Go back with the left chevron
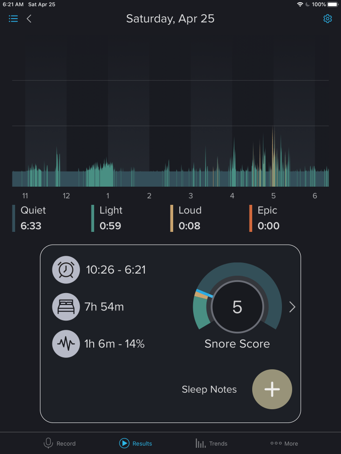This screenshot has height=454, width=341. pos(29,19)
